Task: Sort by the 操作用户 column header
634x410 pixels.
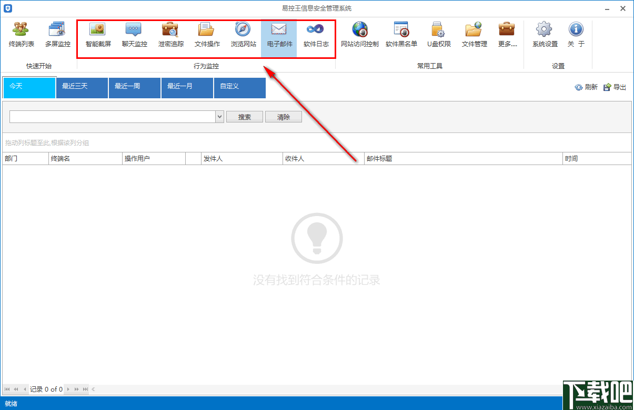Action: tap(154, 158)
